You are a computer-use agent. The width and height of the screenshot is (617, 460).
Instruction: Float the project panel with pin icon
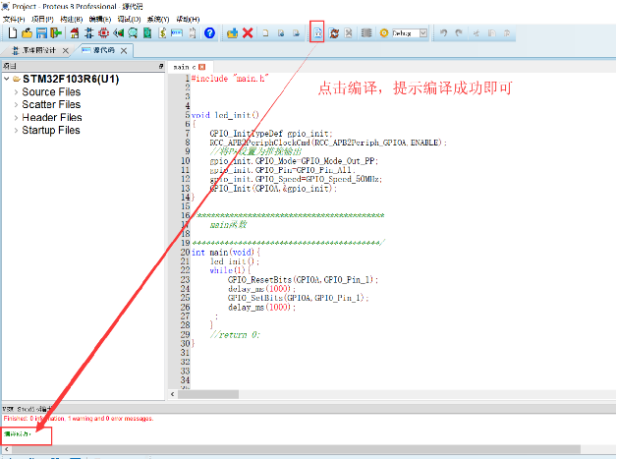click(161, 66)
